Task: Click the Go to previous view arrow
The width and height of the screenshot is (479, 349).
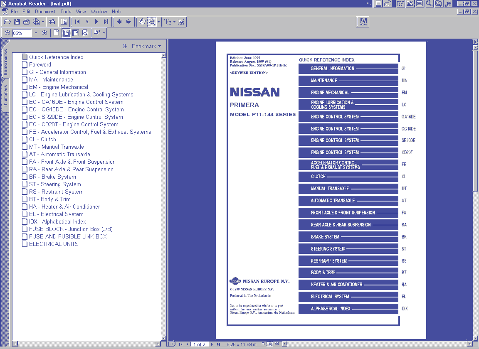Action: click(119, 22)
